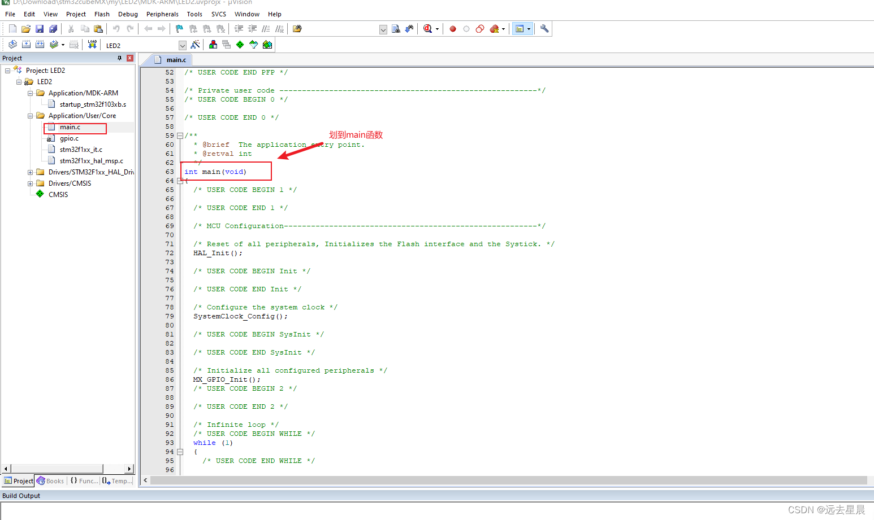Click the Find in Files binoculars-folder icon

pos(297,29)
